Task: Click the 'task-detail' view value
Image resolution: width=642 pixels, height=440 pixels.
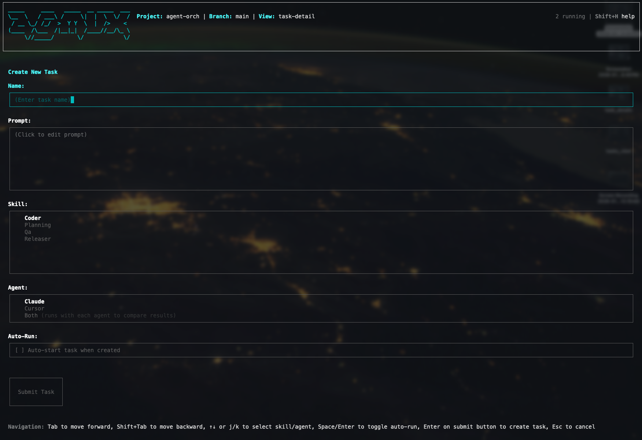Action: coord(296,16)
